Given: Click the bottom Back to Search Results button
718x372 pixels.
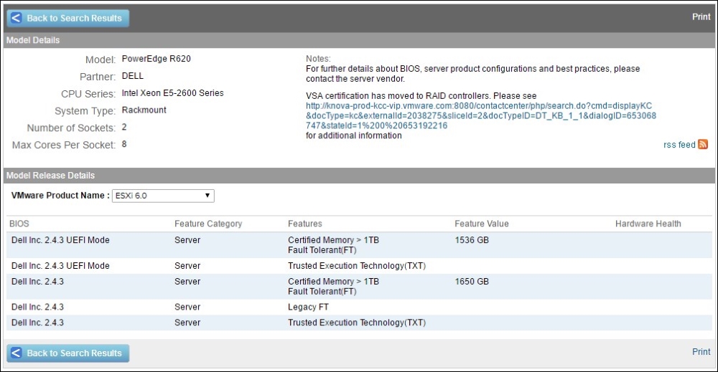Looking at the screenshot, I should 67,353.
